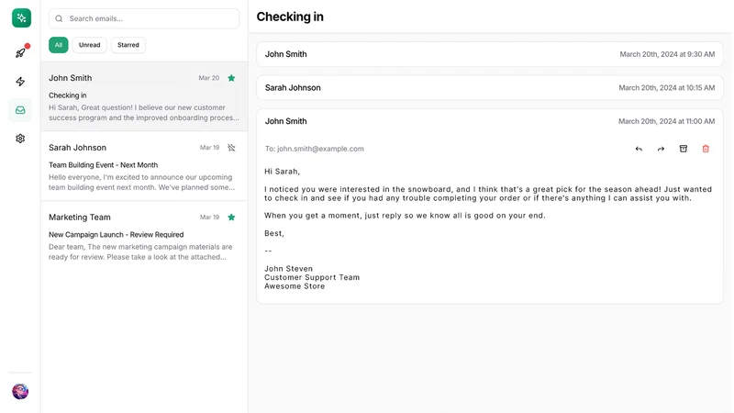Image resolution: width=734 pixels, height=413 pixels.
Task: Click the John Steven signature name
Action: [x=288, y=269]
